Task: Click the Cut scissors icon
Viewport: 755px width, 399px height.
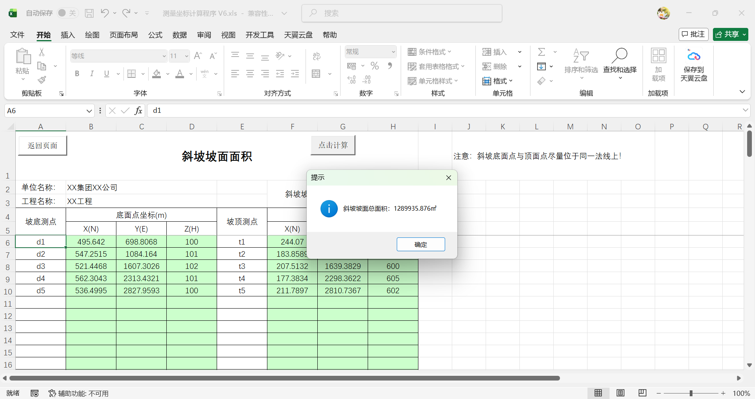Action: pos(42,52)
